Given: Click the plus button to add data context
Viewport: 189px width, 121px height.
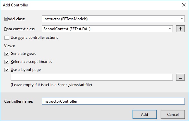Looking at the screenshot, I should pyautogui.click(x=180, y=29).
